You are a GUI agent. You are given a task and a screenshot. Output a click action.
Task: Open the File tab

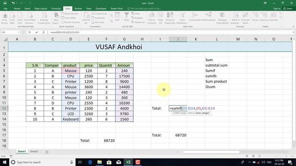point(5,8)
